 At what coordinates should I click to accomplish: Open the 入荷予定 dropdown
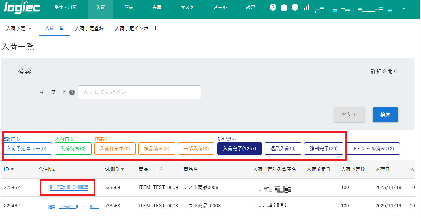point(19,29)
